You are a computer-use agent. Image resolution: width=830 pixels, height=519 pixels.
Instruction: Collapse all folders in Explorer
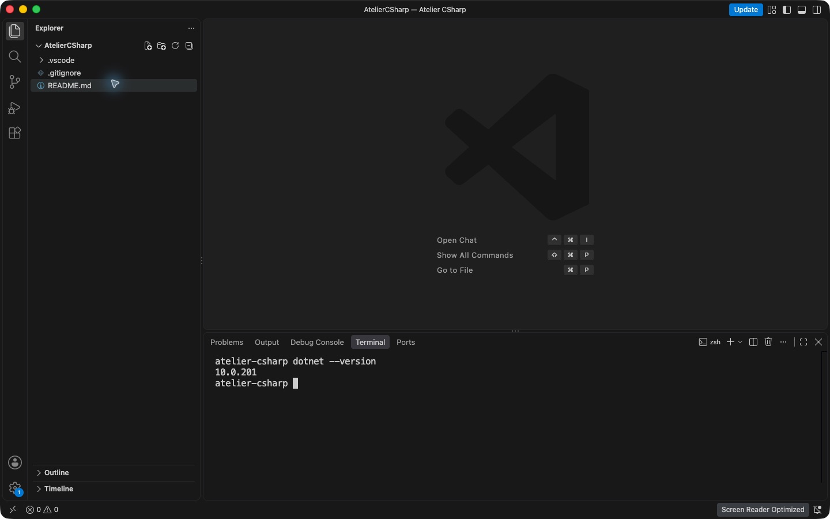(x=189, y=46)
